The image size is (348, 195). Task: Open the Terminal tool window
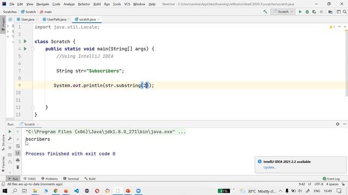point(71,179)
